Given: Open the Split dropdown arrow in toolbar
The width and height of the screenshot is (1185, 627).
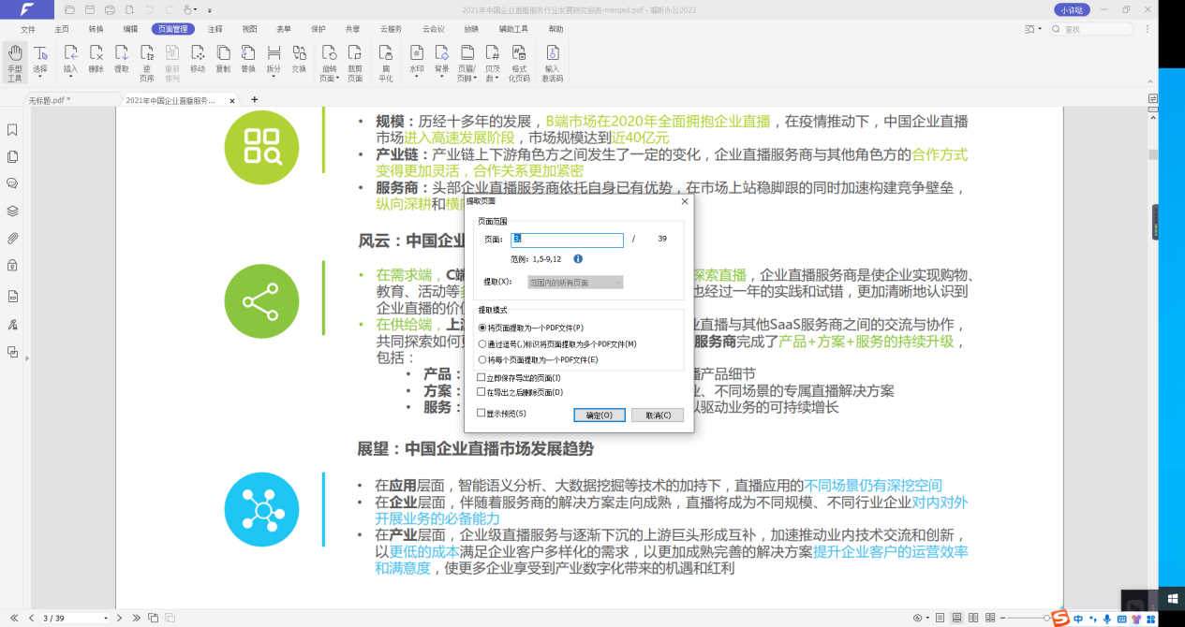Looking at the screenshot, I should [273, 79].
